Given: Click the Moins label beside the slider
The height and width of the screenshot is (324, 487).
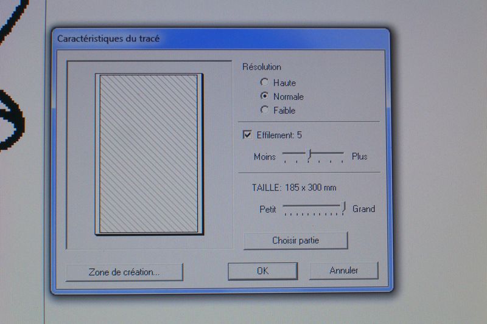Looking at the screenshot, I should click(x=265, y=156).
